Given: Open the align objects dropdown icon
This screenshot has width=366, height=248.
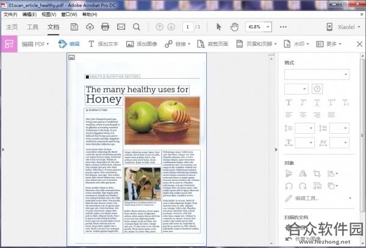Looking at the screenshot, I should [332, 173].
